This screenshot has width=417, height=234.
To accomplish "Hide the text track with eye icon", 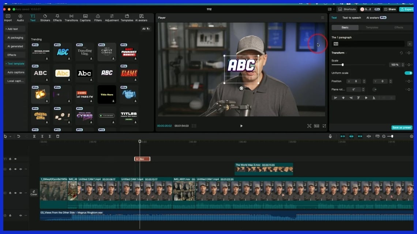I will tap(15, 159).
